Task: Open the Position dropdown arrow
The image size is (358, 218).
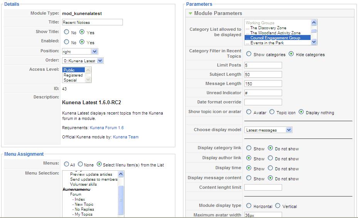Action: tap(95, 52)
